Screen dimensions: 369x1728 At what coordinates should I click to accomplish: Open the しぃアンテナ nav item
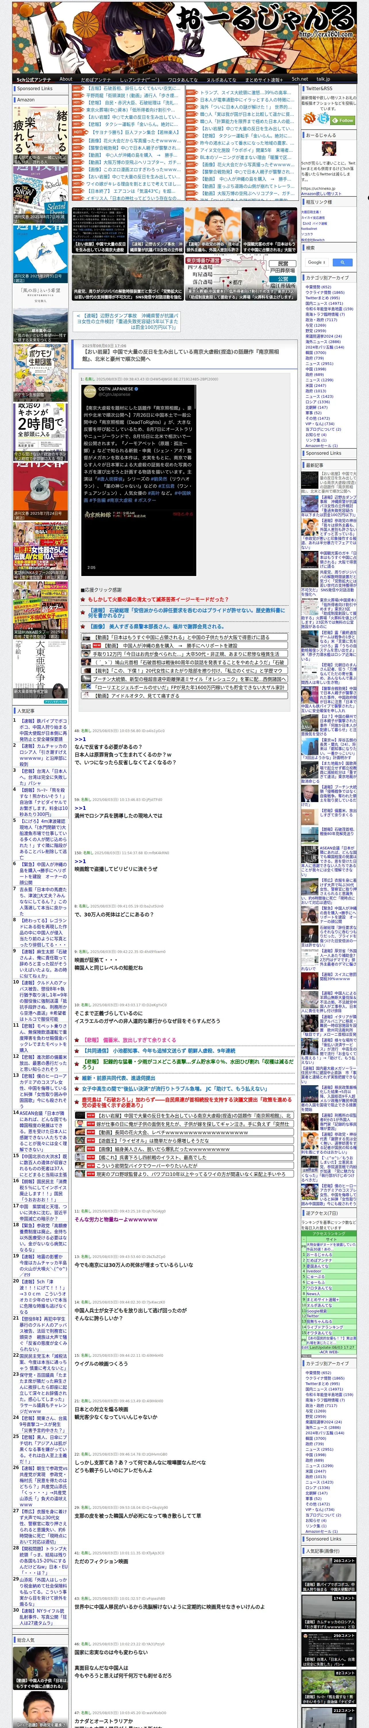pos(139,79)
